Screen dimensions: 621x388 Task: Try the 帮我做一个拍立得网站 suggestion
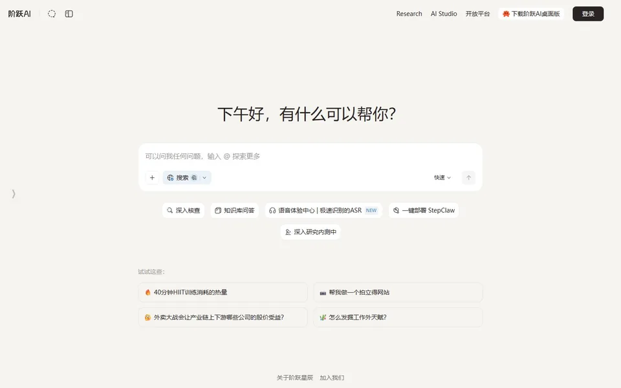coord(398,292)
